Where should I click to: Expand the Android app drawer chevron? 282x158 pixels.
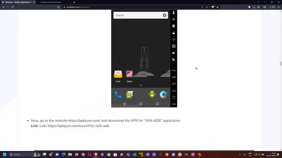[141, 86]
